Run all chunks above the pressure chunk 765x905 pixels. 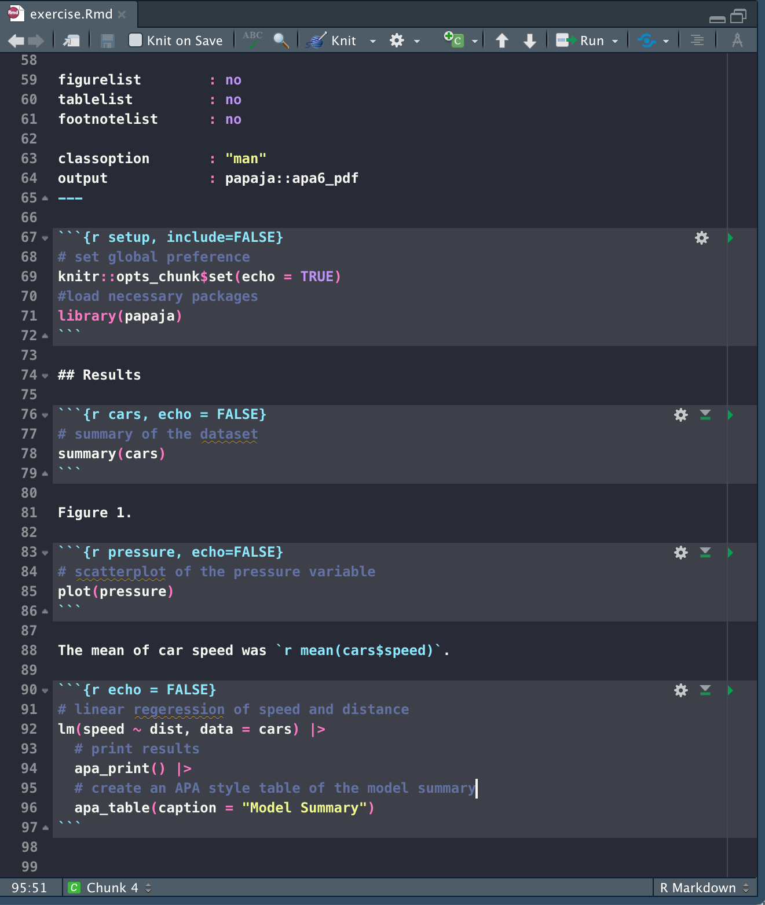pos(705,553)
